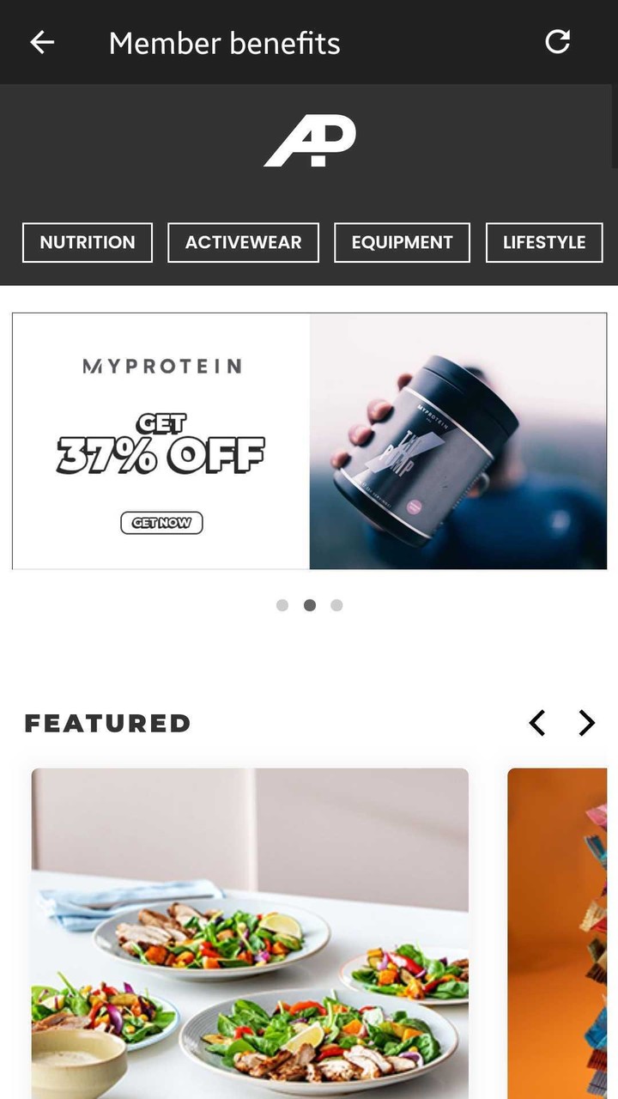Open the orange featured card on right
This screenshot has width=618, height=1099.
pos(557,933)
